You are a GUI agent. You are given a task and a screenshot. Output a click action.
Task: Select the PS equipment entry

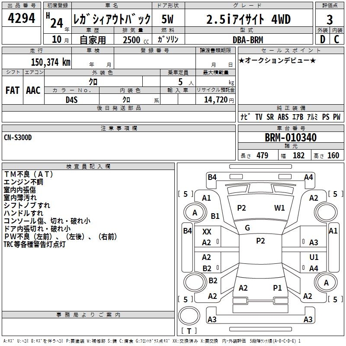coord(326,117)
